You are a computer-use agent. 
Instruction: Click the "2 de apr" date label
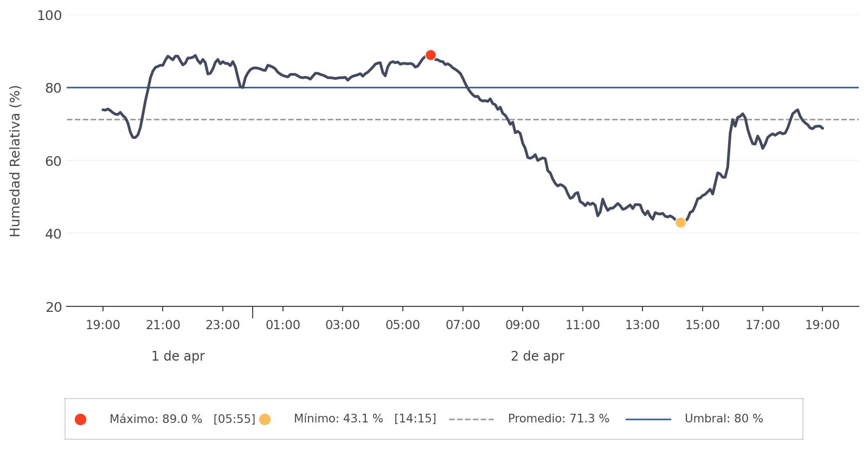537,356
